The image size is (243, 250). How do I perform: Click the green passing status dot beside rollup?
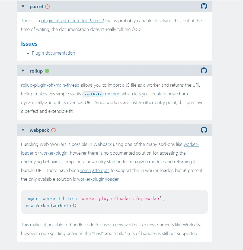pos(47,71)
